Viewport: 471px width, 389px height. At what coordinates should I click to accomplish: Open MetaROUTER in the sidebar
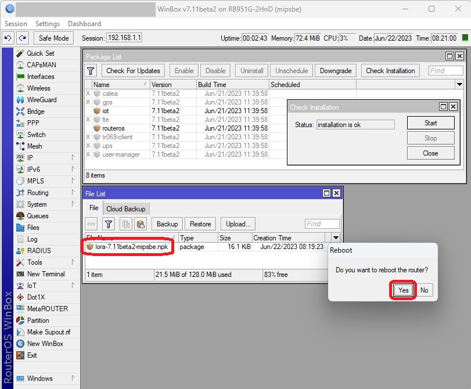point(47,309)
